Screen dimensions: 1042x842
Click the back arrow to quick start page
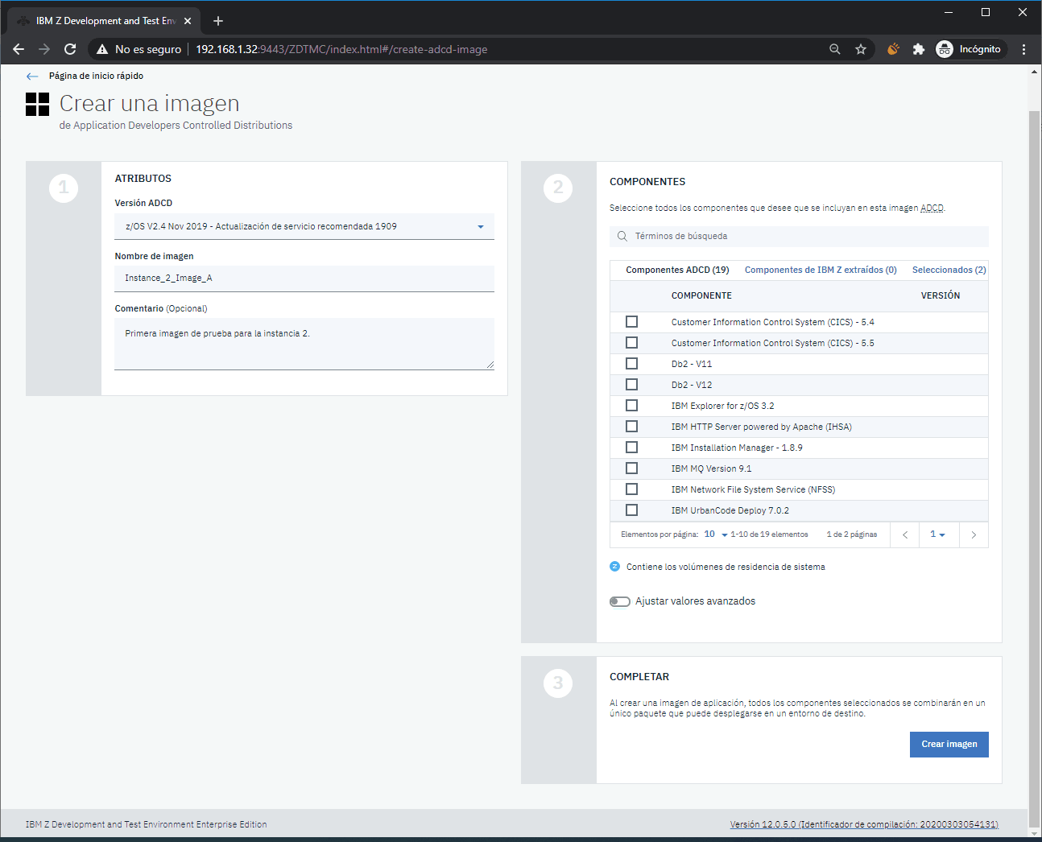tap(32, 76)
